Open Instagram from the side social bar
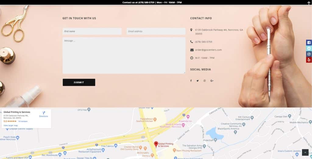 [309, 54]
